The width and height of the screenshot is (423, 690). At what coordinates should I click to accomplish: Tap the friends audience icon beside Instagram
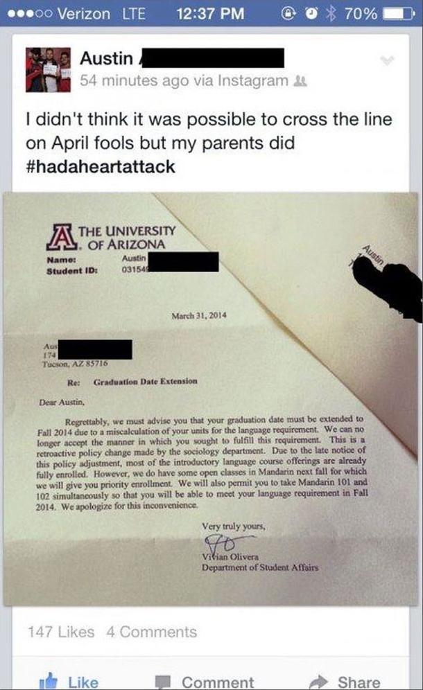300,81
